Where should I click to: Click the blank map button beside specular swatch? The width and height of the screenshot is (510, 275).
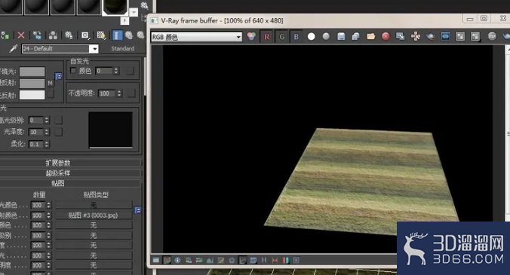click(51, 94)
